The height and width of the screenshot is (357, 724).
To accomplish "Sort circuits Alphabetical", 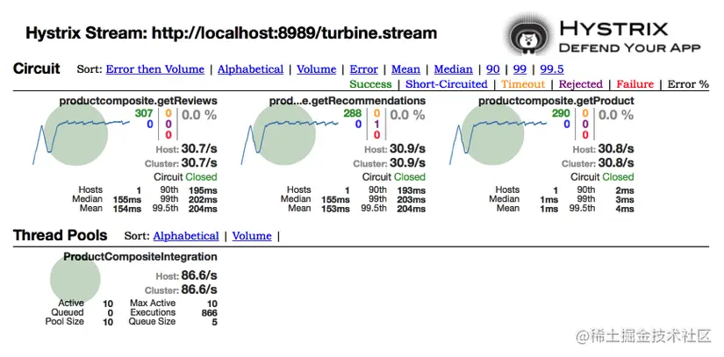I will [250, 69].
